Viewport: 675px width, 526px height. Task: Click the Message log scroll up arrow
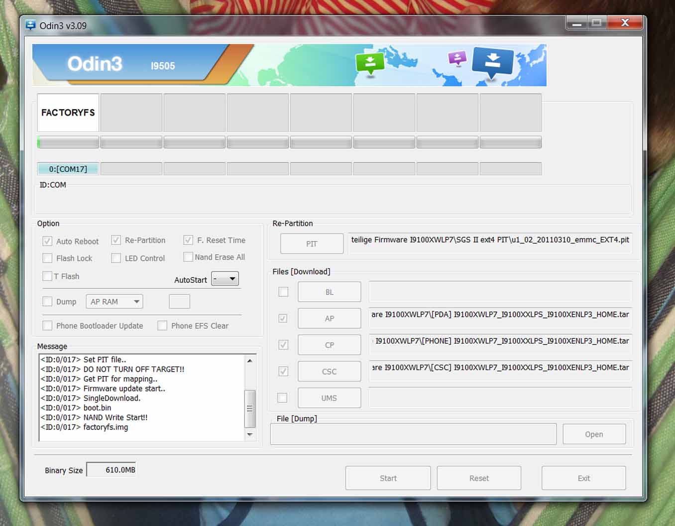[250, 361]
